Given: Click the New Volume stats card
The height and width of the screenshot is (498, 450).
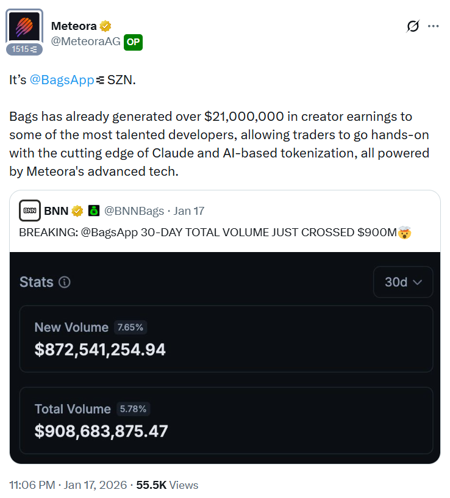Looking at the screenshot, I should point(226,339).
